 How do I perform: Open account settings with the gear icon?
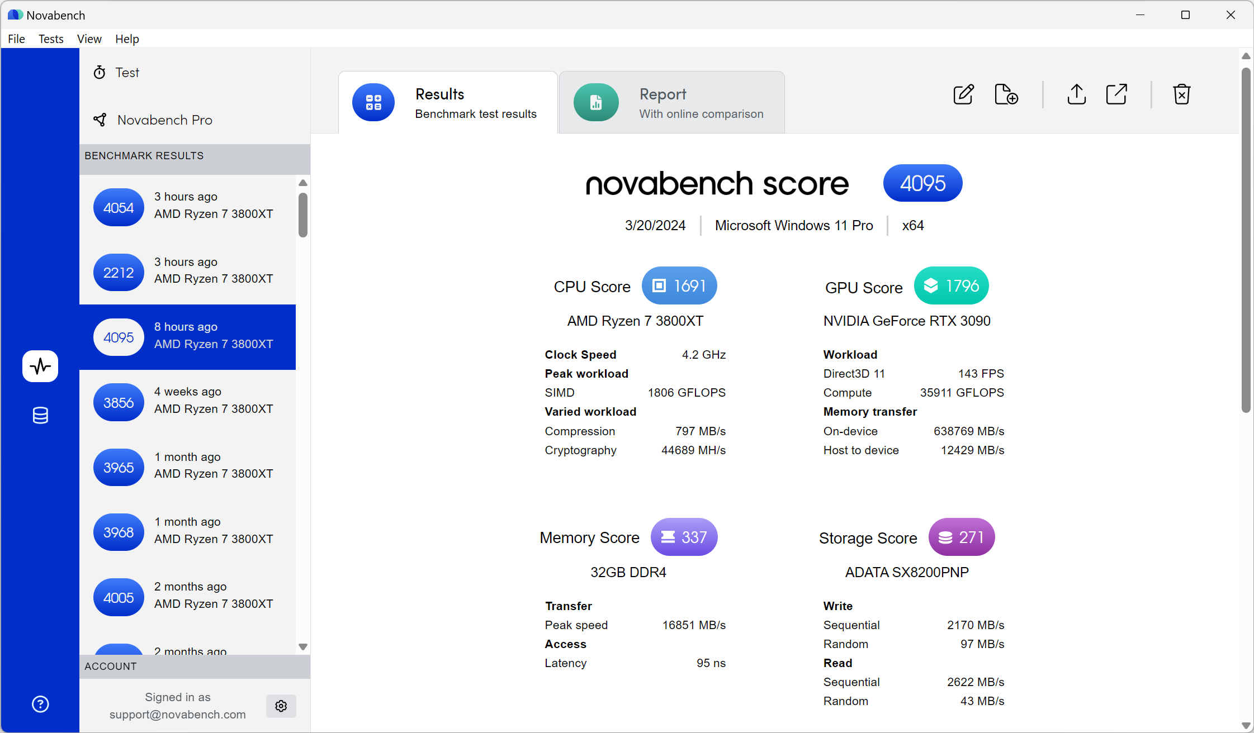click(281, 706)
